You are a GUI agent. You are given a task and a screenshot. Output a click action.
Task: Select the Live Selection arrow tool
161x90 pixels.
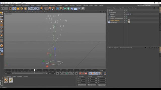(11, 8)
